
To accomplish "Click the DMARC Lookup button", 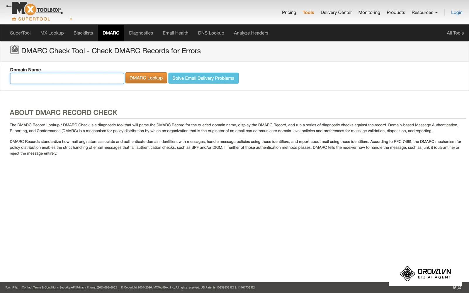I will [x=146, y=78].
